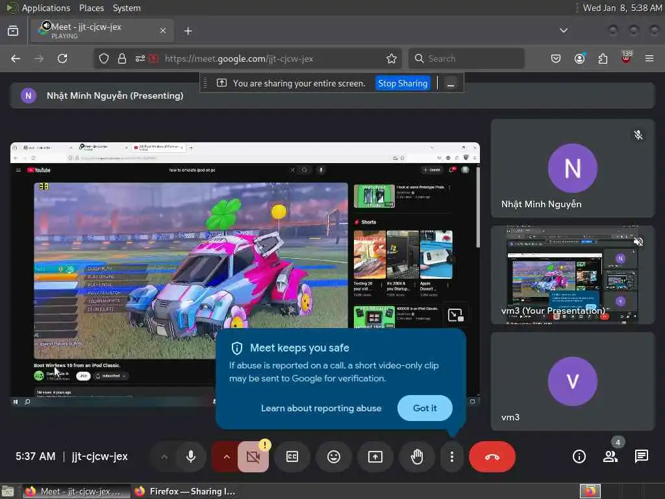Click Got it in safety popup
665x499 pixels.
(x=425, y=408)
